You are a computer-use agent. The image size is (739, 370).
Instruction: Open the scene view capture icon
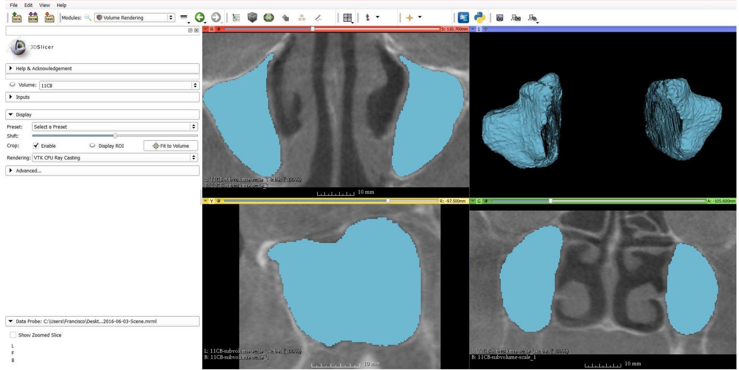point(516,18)
